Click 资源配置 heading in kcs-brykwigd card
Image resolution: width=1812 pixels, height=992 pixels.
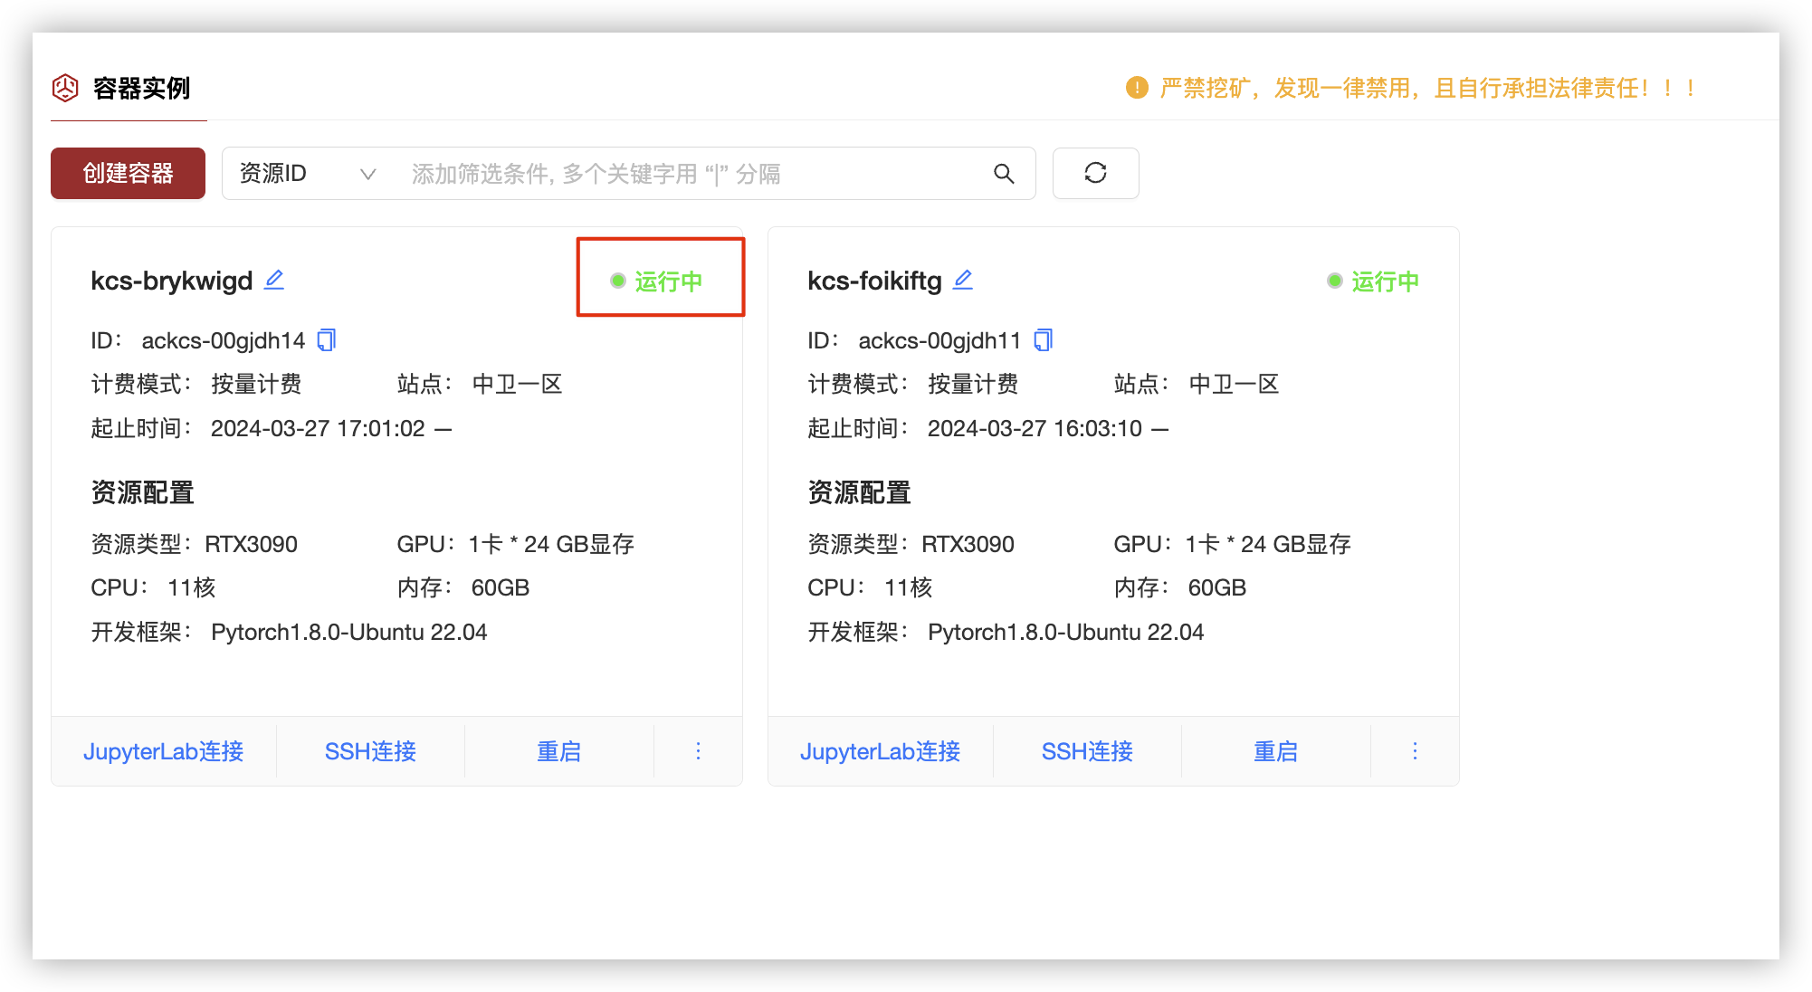142,492
